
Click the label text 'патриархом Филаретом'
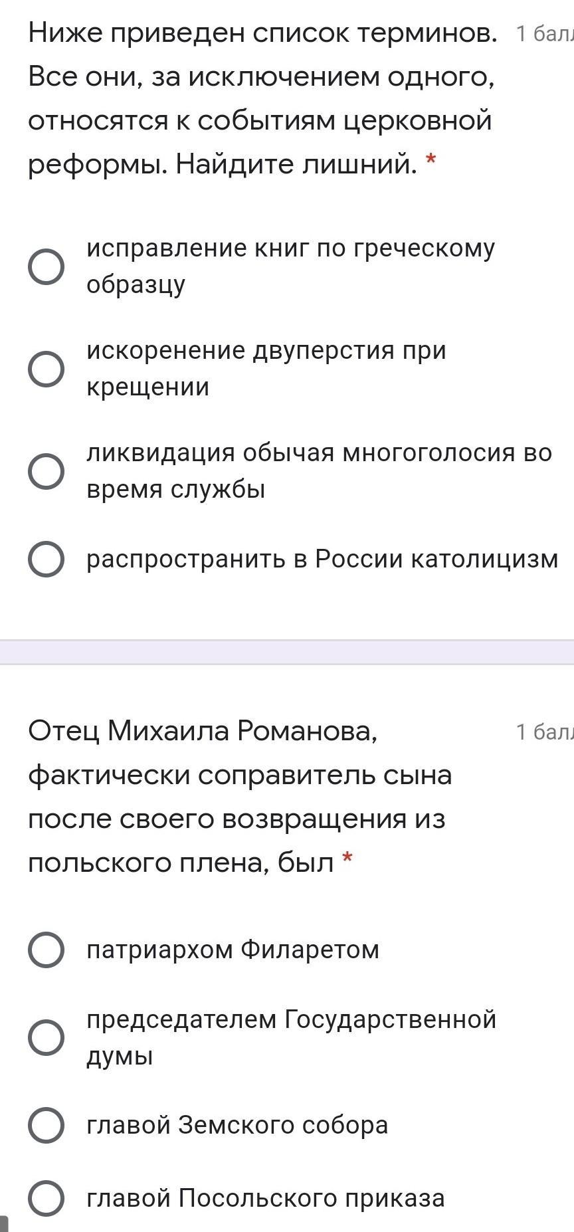pos(233,950)
